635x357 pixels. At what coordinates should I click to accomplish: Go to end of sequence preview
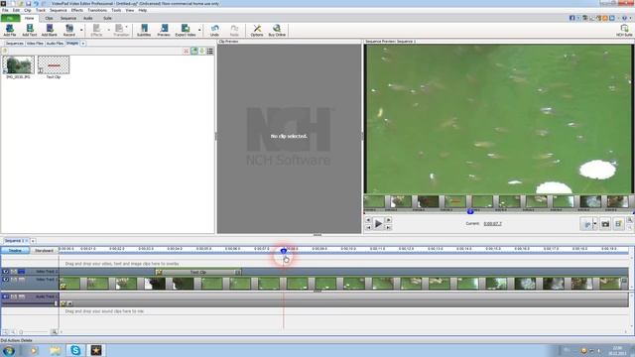(x=388, y=227)
